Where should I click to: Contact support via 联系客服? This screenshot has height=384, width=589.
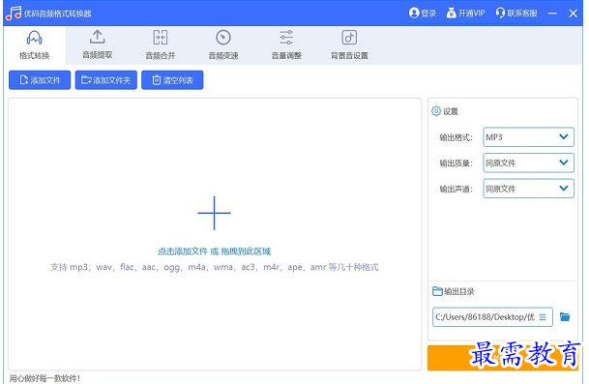[516, 14]
